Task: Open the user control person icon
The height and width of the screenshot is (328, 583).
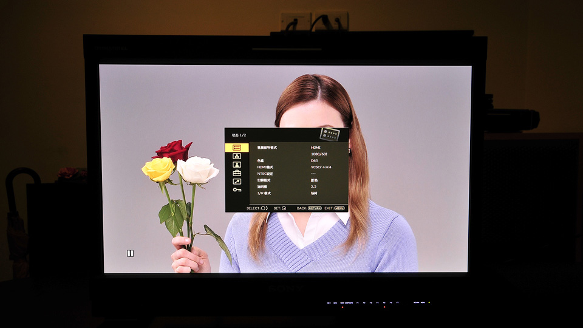Action: click(x=237, y=165)
